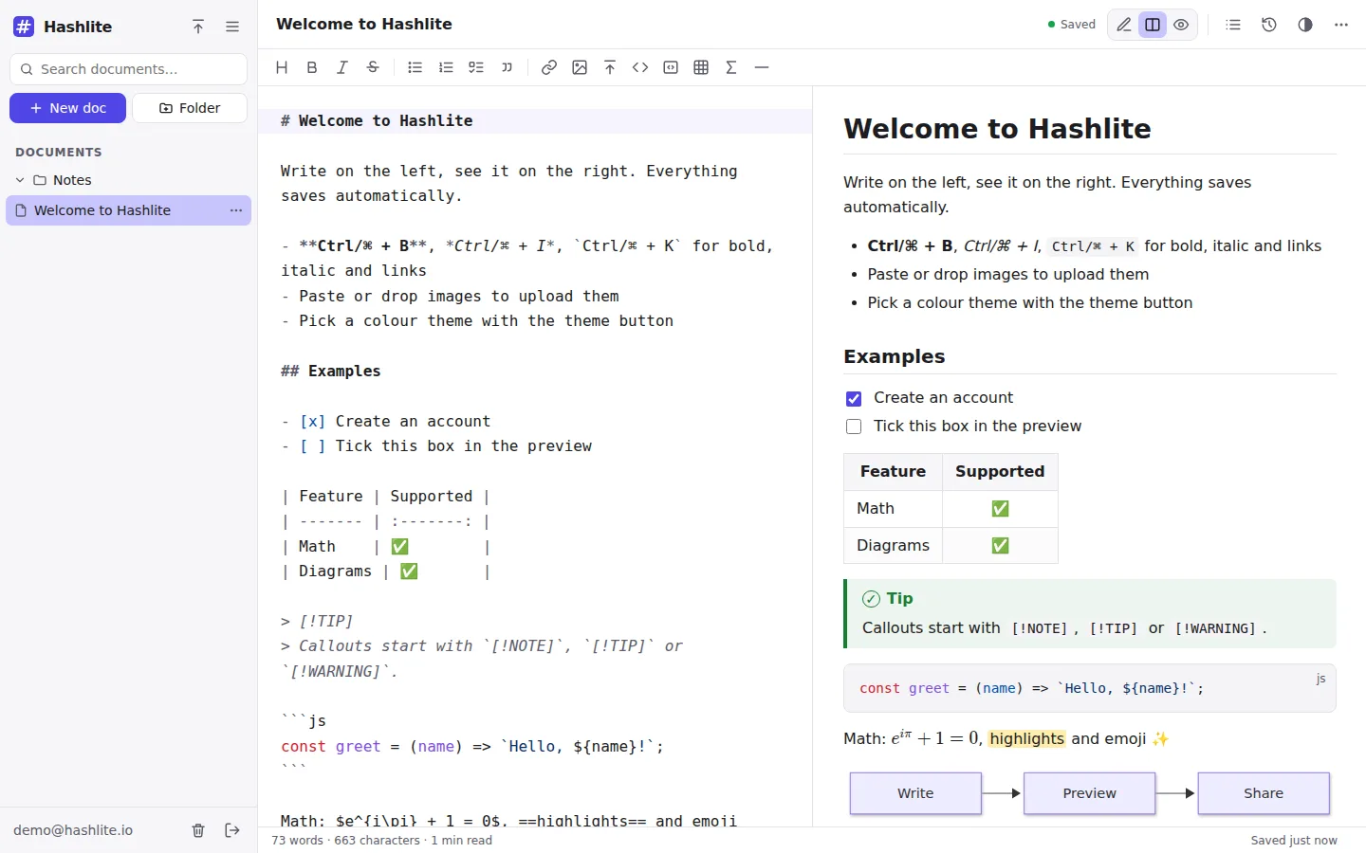
Task: Switch to editor-only view with the pencil icon
Action: click(x=1124, y=25)
